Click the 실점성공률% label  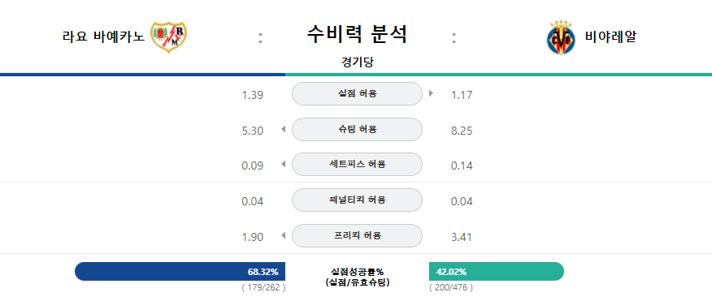click(358, 272)
